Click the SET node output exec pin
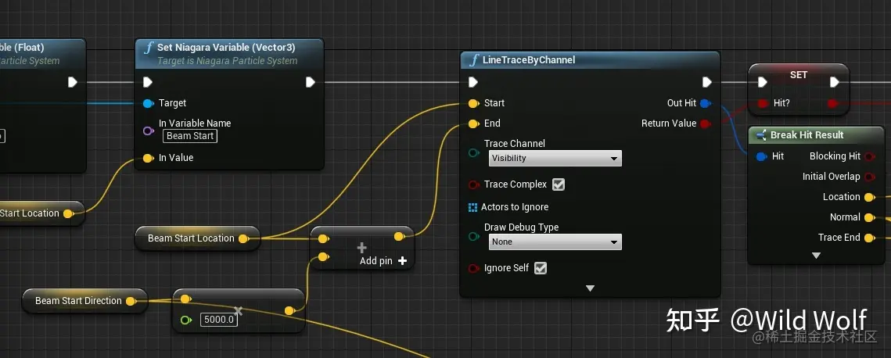 pos(834,83)
